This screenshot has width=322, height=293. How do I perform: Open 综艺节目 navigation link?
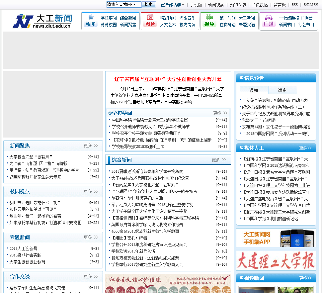point(306,25)
